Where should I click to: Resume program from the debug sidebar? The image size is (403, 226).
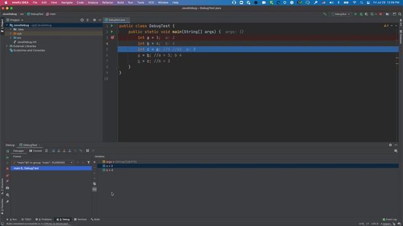pos(8,158)
